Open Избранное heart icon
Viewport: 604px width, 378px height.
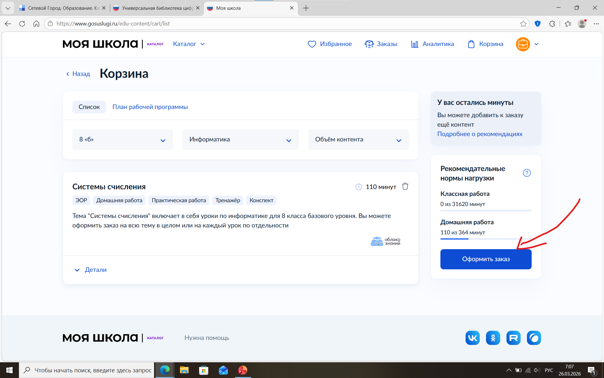[312, 44]
